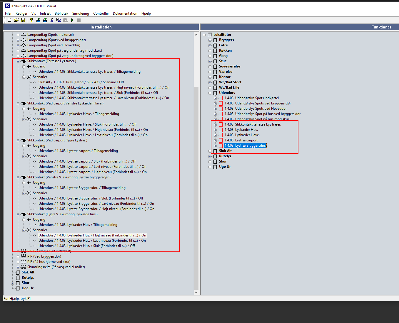Open a project file using the folder icon
This screenshot has width=399, height=323.
pos(16,20)
